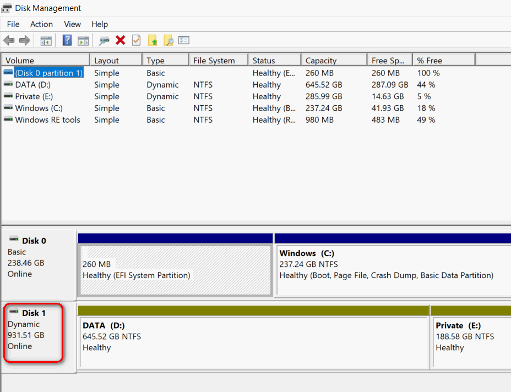
Task: Click drive icon beside Windows RE tools
Action: point(8,119)
